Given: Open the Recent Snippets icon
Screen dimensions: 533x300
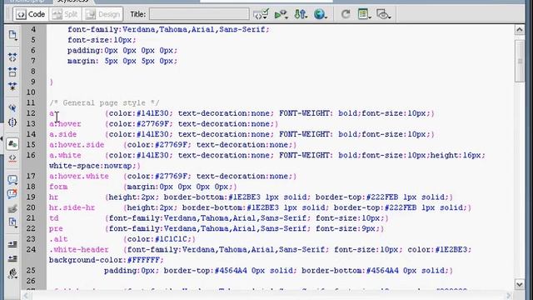Looking at the screenshot, I should click(12, 222).
